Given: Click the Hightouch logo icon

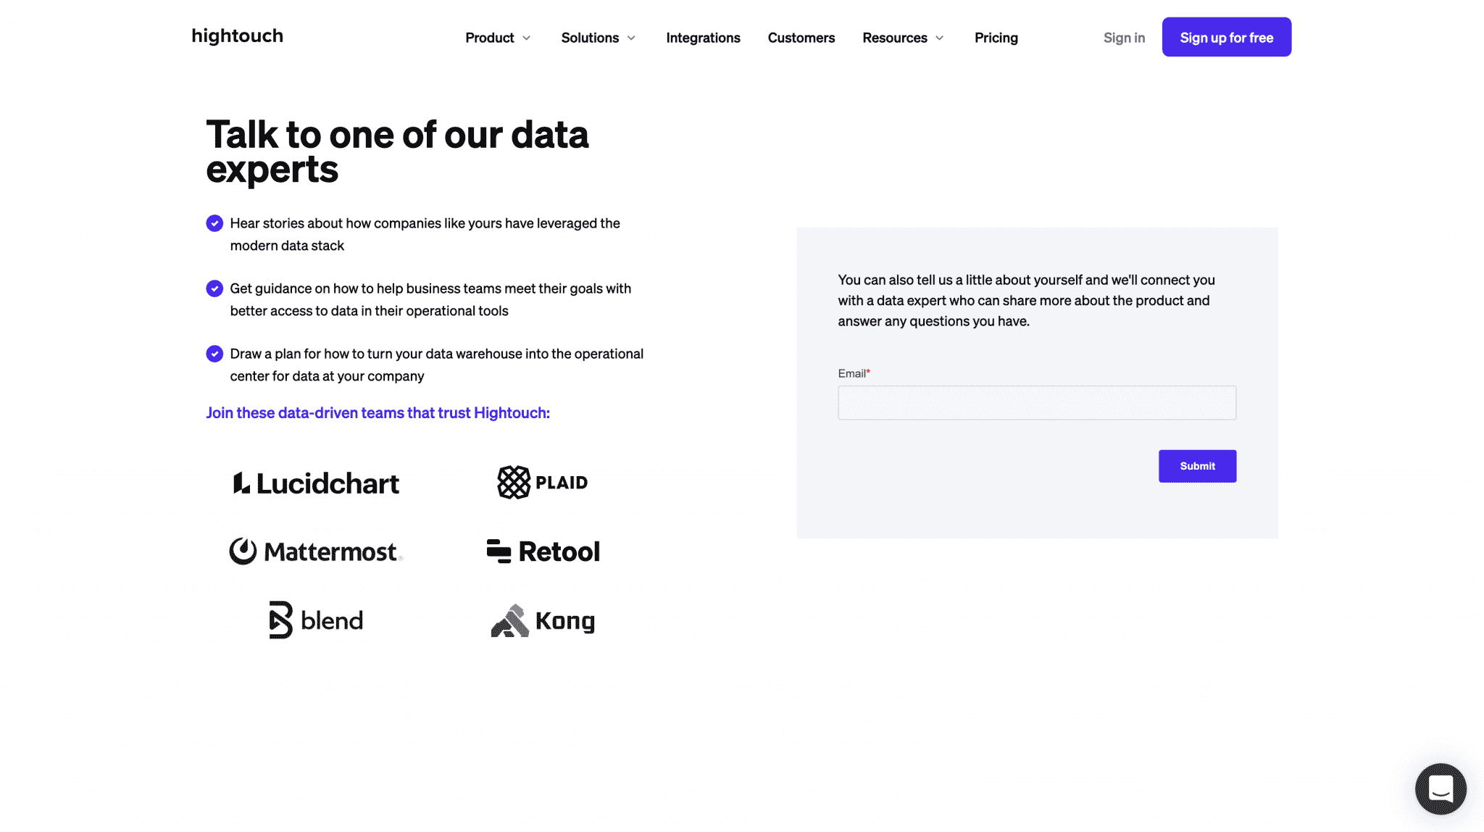Looking at the screenshot, I should (x=236, y=37).
